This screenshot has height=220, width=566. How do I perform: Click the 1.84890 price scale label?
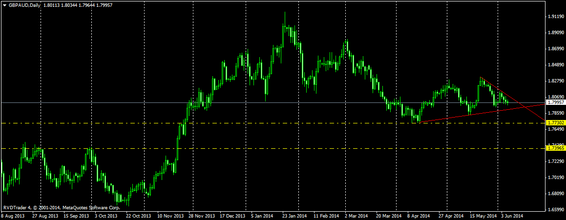[x=555, y=65]
